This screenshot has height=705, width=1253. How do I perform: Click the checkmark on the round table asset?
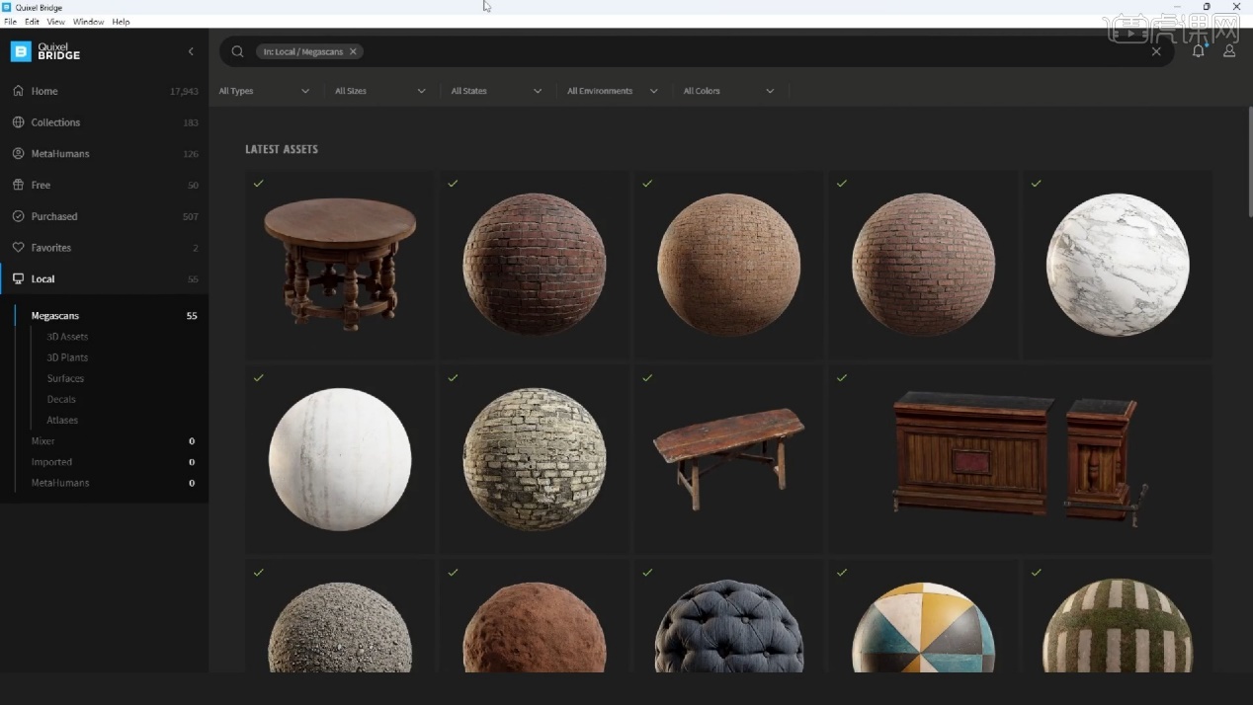point(258,184)
